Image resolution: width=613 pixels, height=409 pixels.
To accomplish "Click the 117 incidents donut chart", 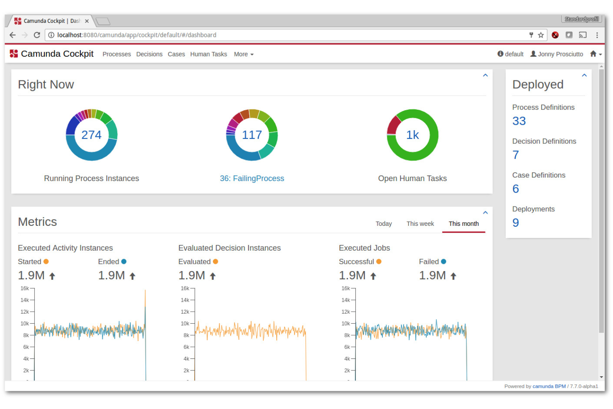I will pos(252,135).
